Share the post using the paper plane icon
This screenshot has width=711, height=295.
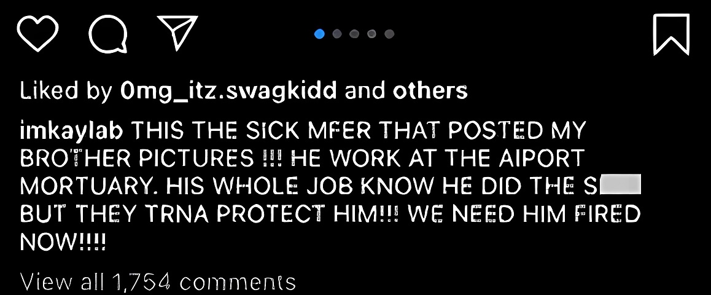[x=177, y=32]
